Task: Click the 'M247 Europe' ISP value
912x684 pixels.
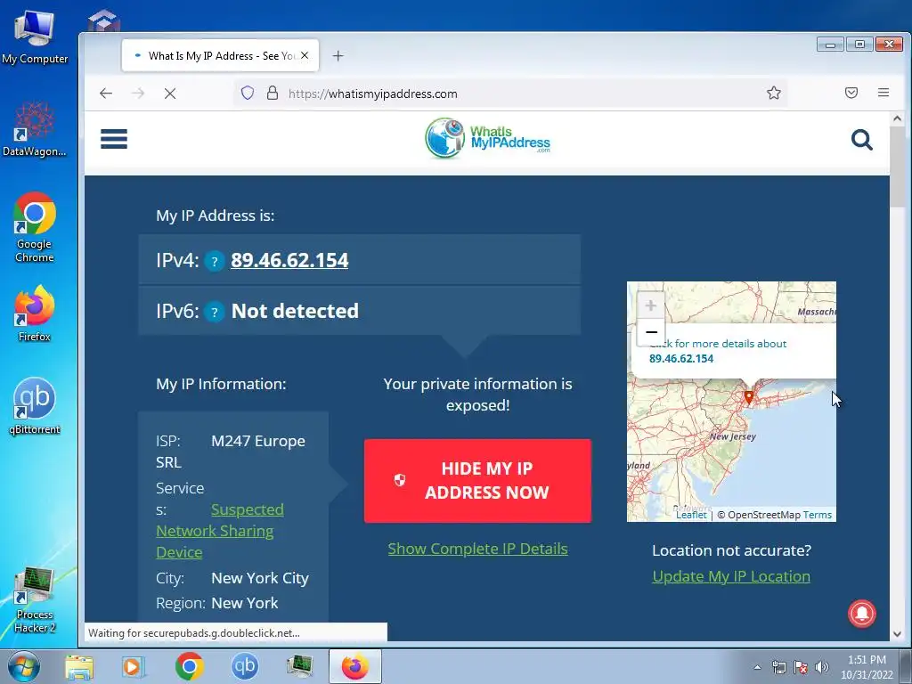Action: tap(258, 441)
